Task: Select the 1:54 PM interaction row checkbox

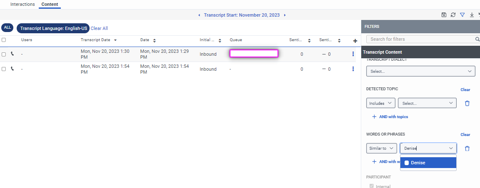Action: tap(4, 69)
